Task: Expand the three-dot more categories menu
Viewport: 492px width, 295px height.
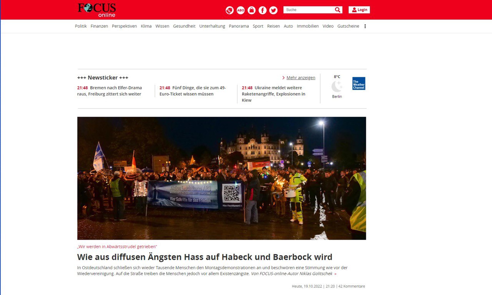Action: tap(365, 26)
